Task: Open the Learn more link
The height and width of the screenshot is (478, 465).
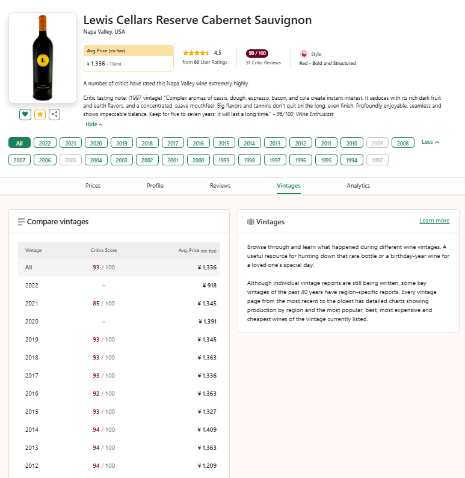Action: click(x=434, y=221)
